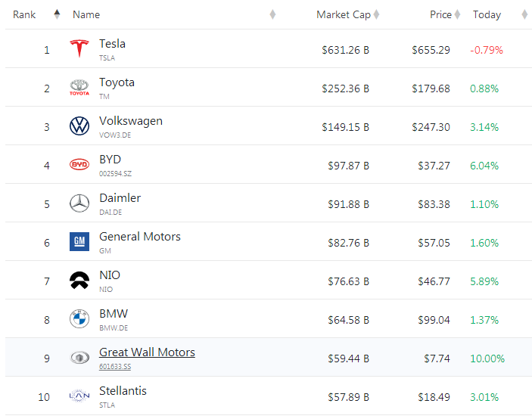Screen dimensions: 532x419
Task: Open the Stellantis company link
Action: pyautogui.click(x=123, y=391)
